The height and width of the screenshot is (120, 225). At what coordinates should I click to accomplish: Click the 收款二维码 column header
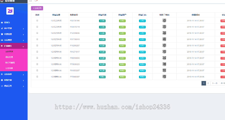pos(164,15)
